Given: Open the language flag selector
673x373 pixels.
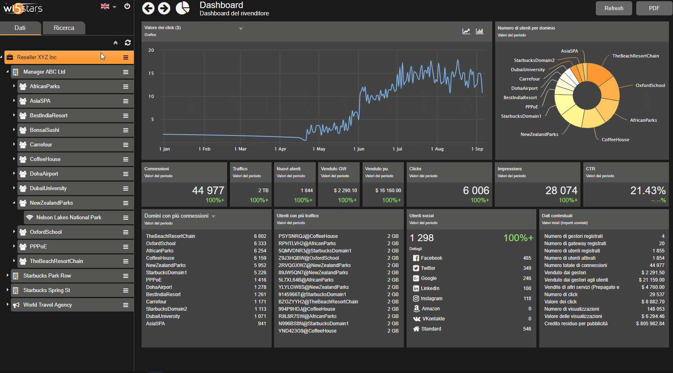Looking at the screenshot, I should (x=108, y=6).
